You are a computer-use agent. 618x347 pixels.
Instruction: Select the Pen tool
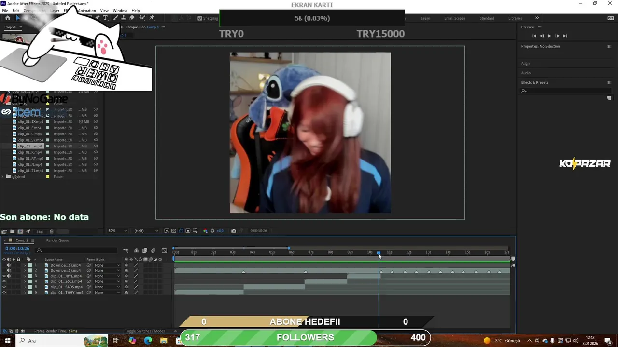point(98,18)
